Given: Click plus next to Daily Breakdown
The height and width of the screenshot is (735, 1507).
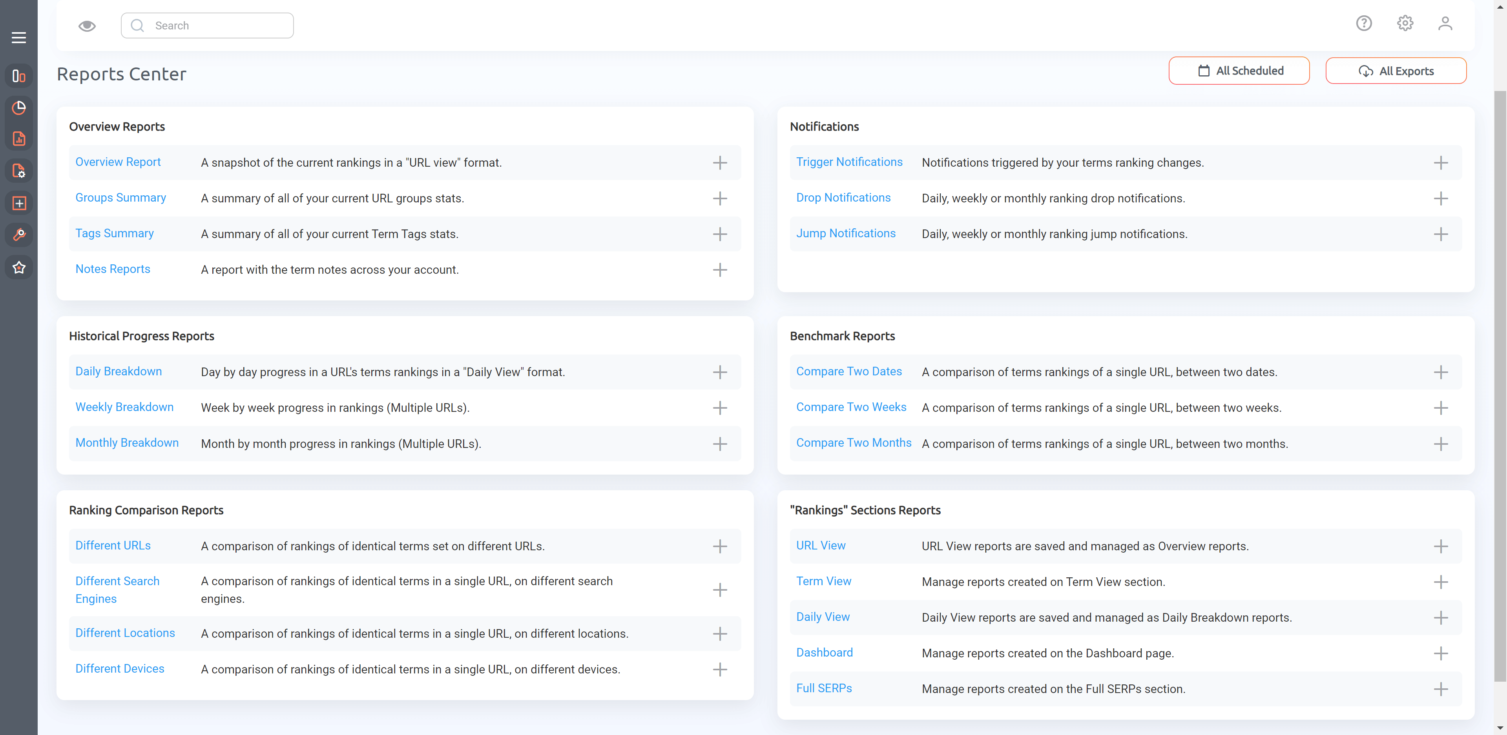Looking at the screenshot, I should pyautogui.click(x=720, y=372).
